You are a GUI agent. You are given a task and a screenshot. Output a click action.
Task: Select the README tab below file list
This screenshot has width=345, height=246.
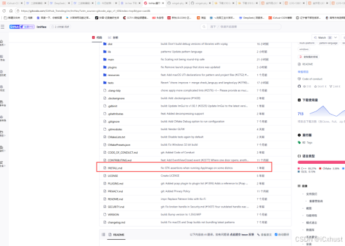(116, 235)
